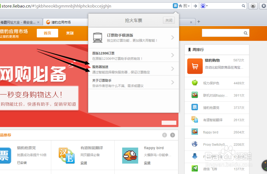Click the 联机对战flappy bird icon in ranking
267x174 pixels.
195,95
